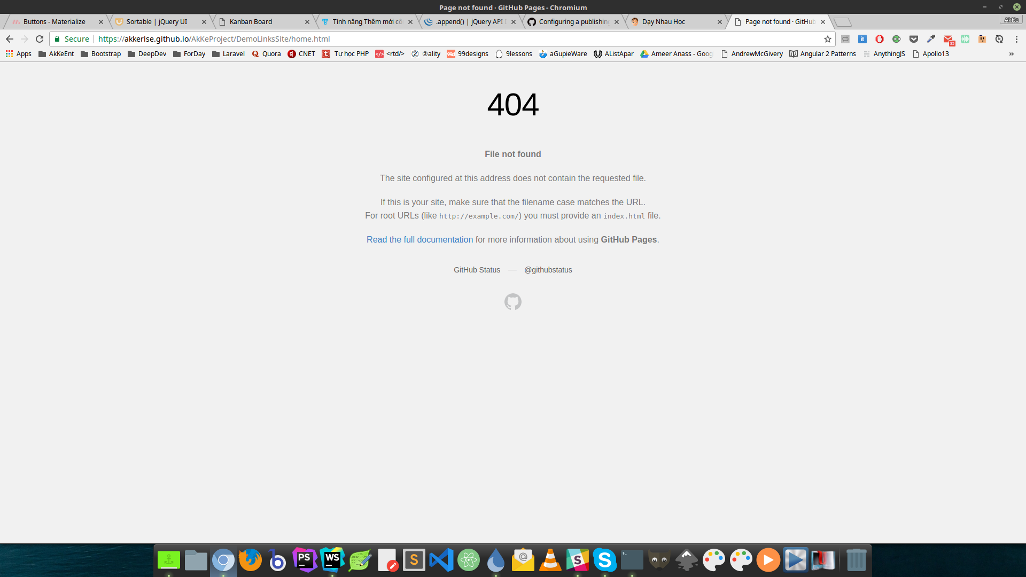Bookmark this page with star icon
The height and width of the screenshot is (577, 1026).
pos(828,39)
